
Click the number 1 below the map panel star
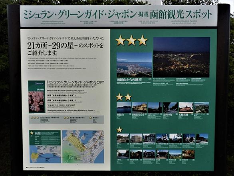[32, 136]
